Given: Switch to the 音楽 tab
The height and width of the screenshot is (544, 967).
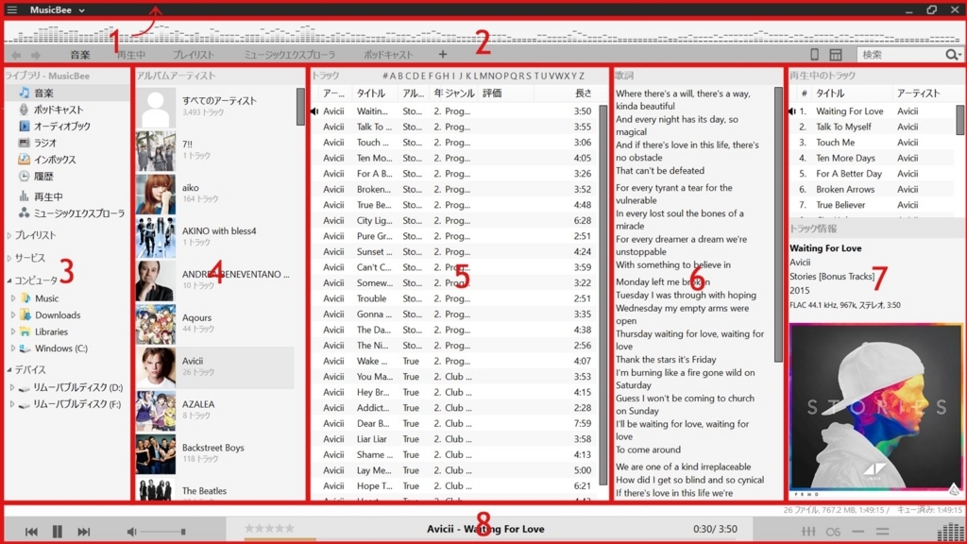Looking at the screenshot, I should (x=80, y=55).
